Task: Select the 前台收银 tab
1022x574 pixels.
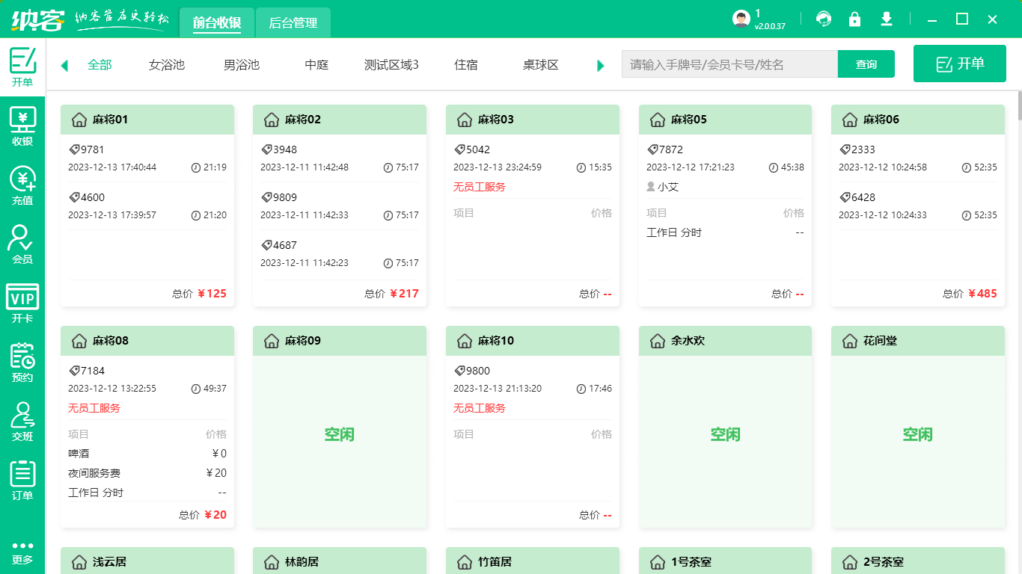Action: coord(216,22)
